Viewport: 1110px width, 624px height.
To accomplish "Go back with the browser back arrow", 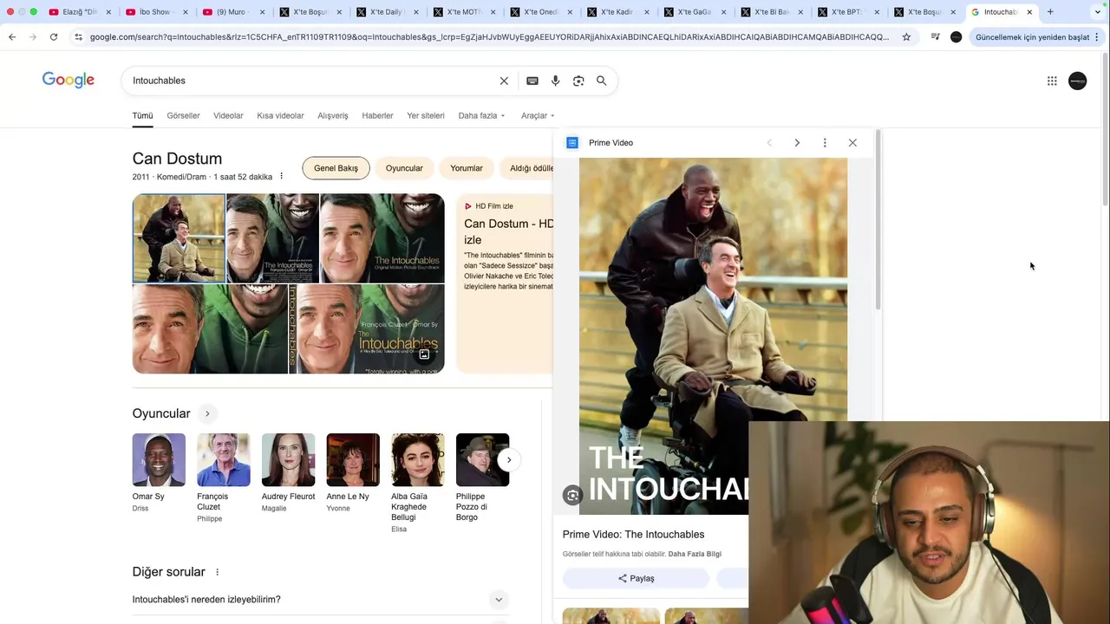I will (12, 37).
